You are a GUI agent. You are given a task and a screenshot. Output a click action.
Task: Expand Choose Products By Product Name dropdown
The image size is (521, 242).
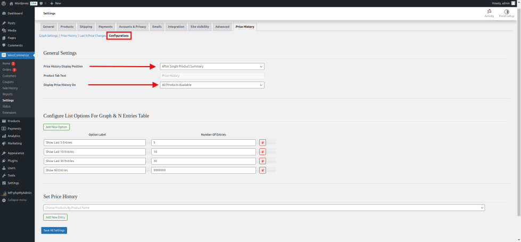tap(263, 207)
